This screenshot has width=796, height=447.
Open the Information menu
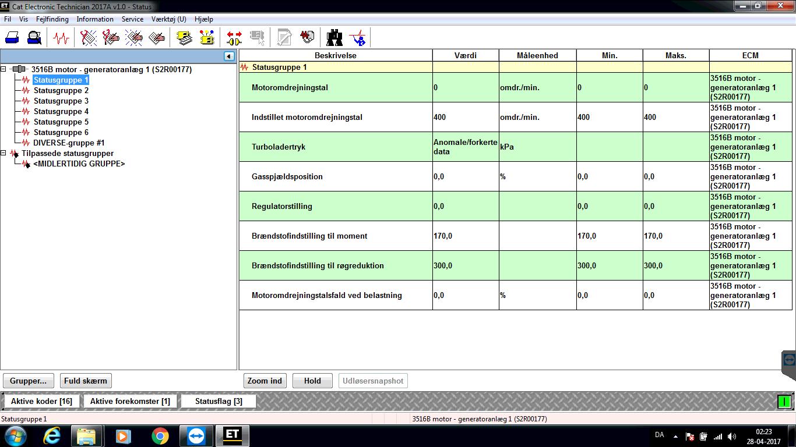pyautogui.click(x=95, y=19)
